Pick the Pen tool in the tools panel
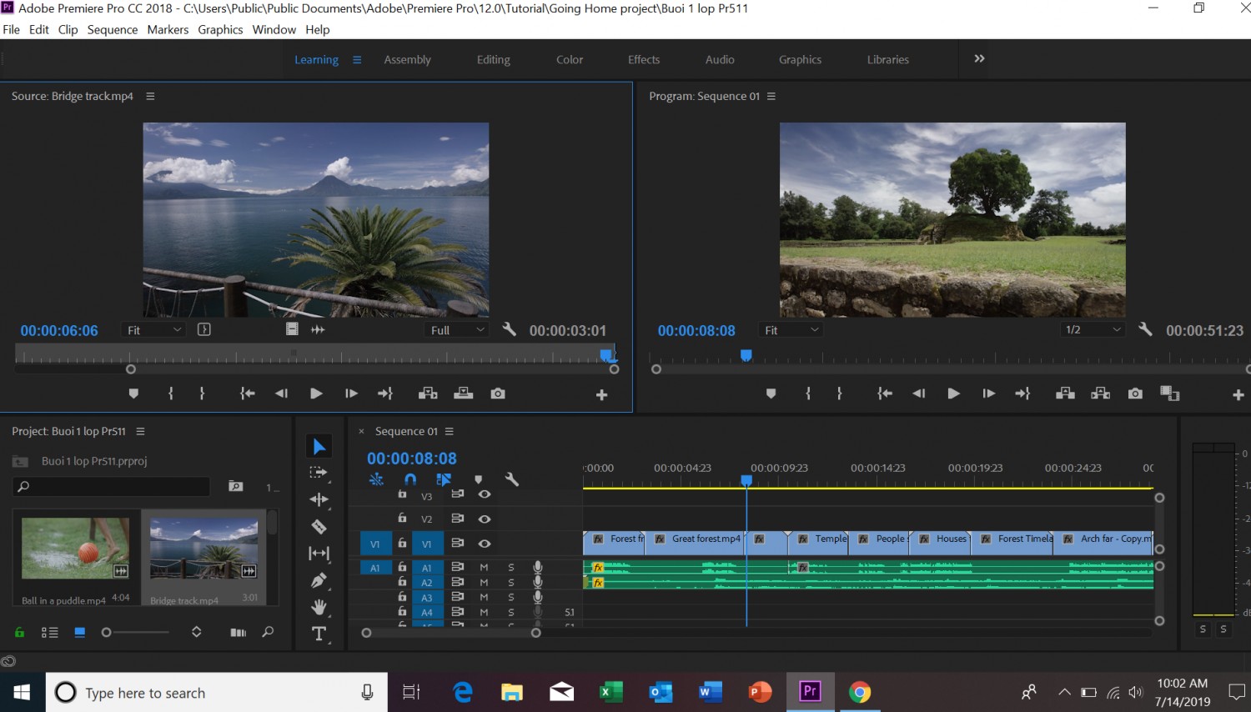 (319, 580)
